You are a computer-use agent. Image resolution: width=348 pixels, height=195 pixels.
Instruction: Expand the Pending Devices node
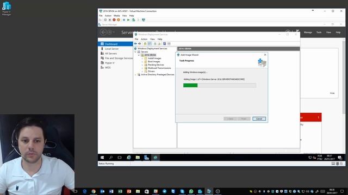point(142,65)
